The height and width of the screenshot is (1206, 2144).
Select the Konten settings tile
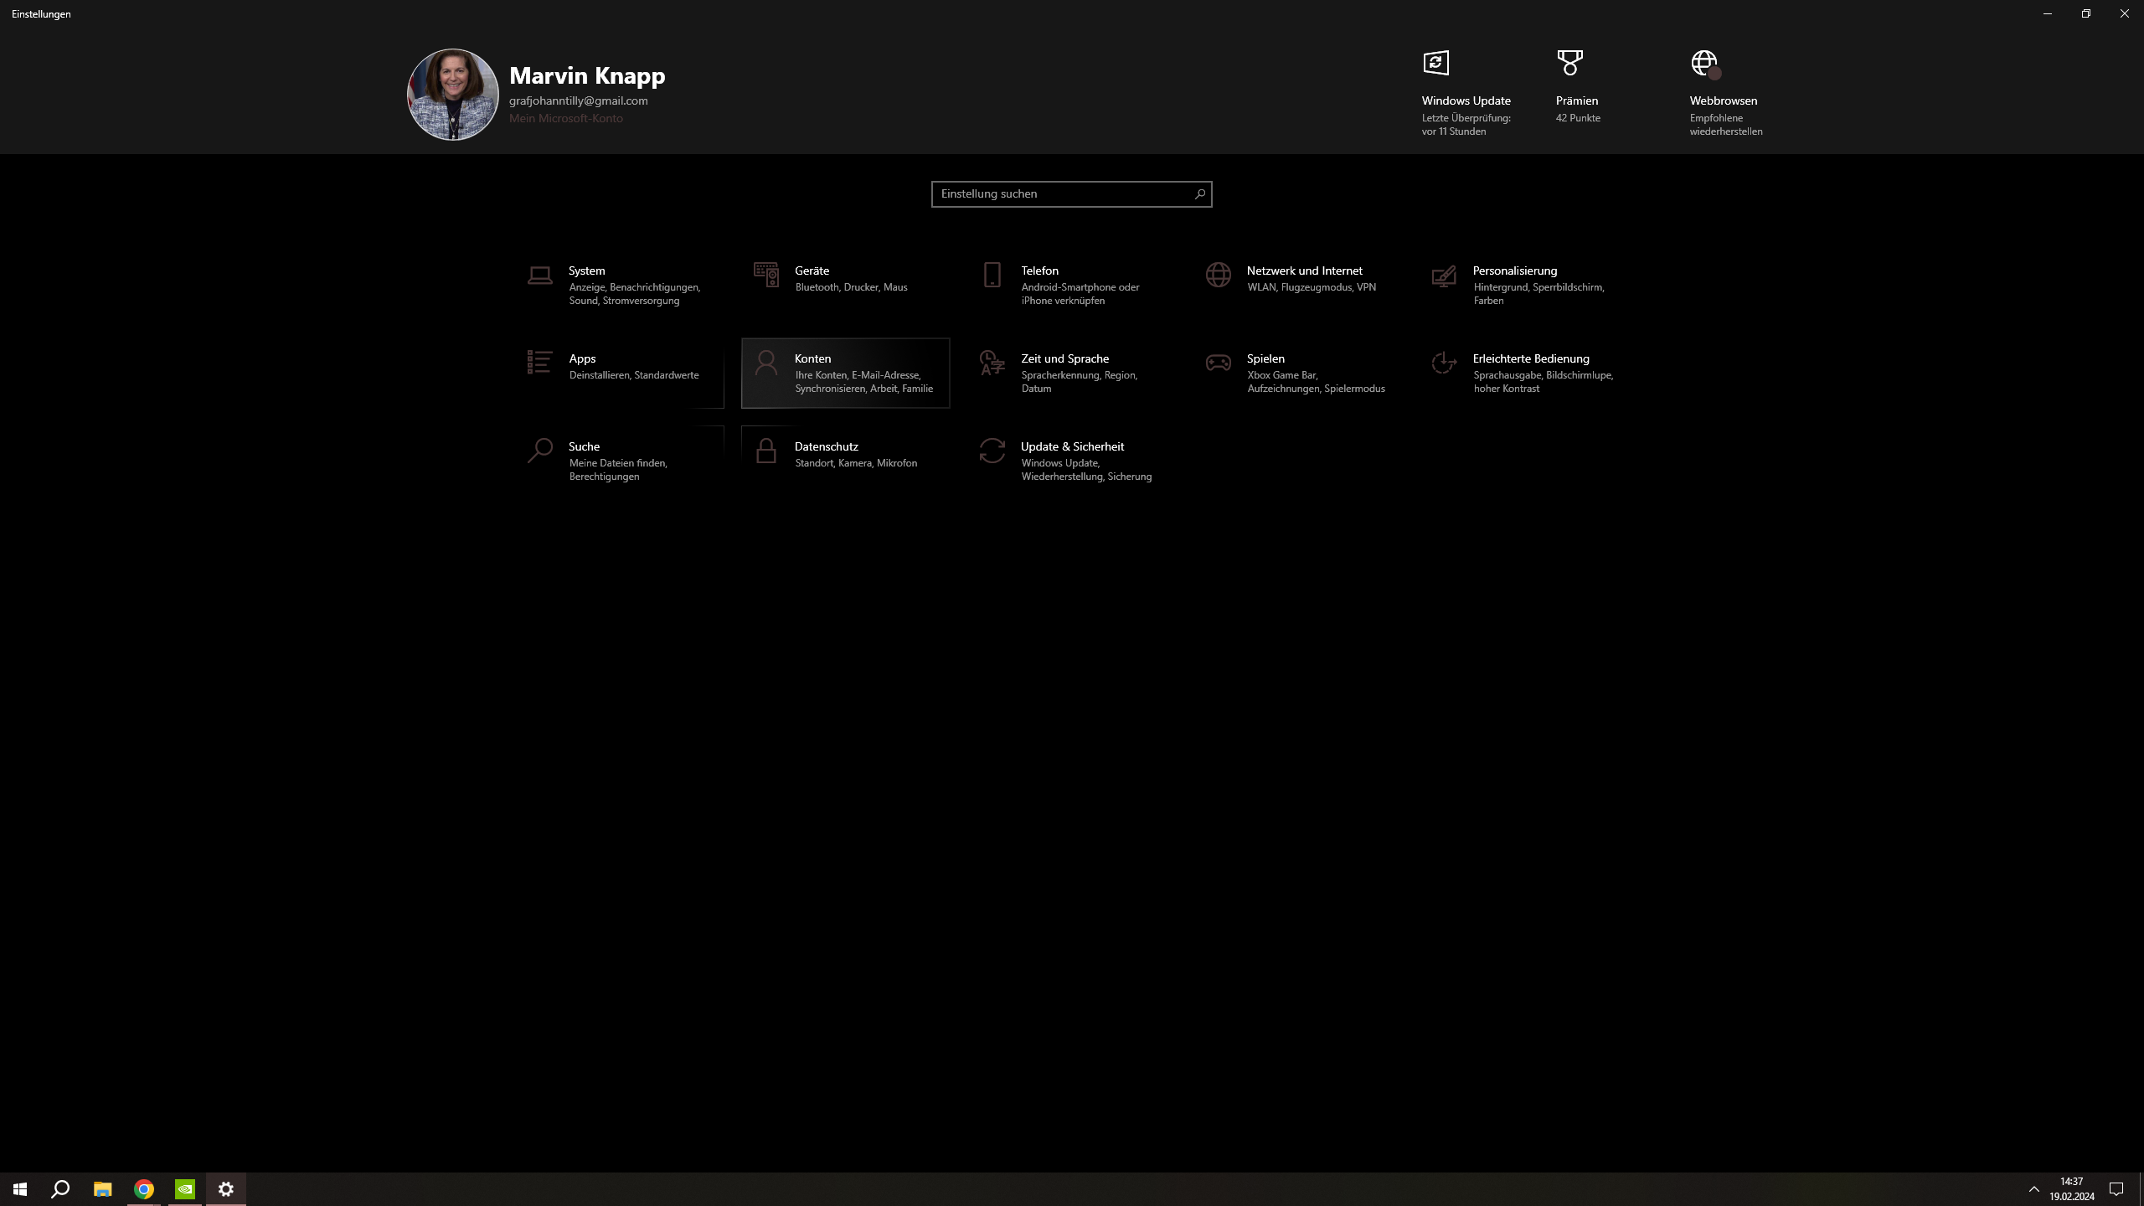tap(845, 373)
